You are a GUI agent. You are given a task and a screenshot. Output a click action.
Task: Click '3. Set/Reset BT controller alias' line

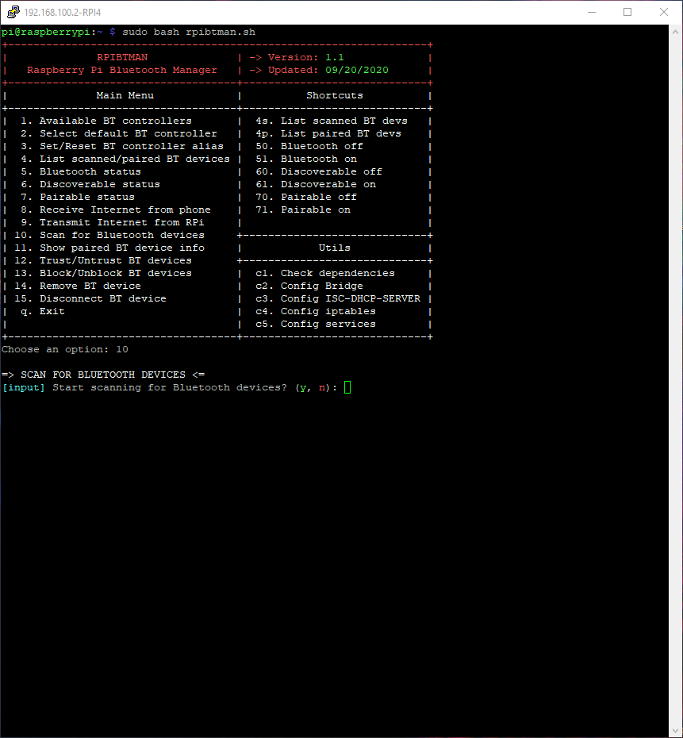click(x=122, y=146)
